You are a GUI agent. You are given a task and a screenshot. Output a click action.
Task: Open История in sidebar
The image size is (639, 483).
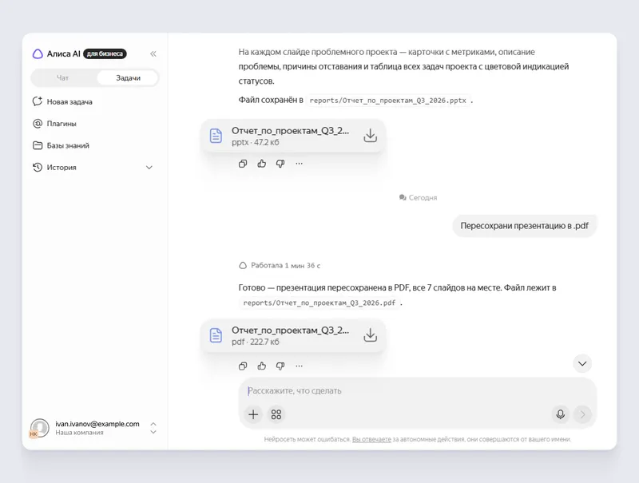54,168
